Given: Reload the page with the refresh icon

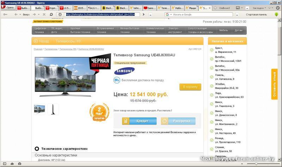Looking at the screenshot, I should point(51,14).
